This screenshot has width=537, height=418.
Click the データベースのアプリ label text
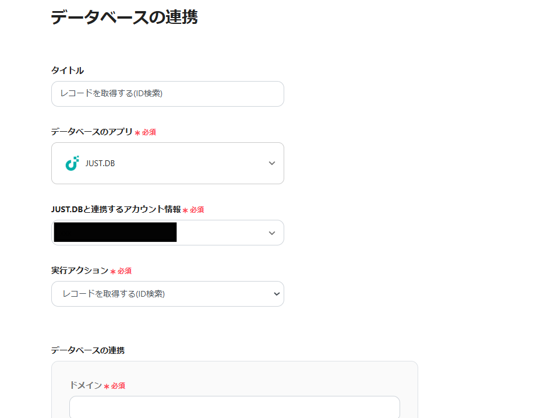click(92, 132)
